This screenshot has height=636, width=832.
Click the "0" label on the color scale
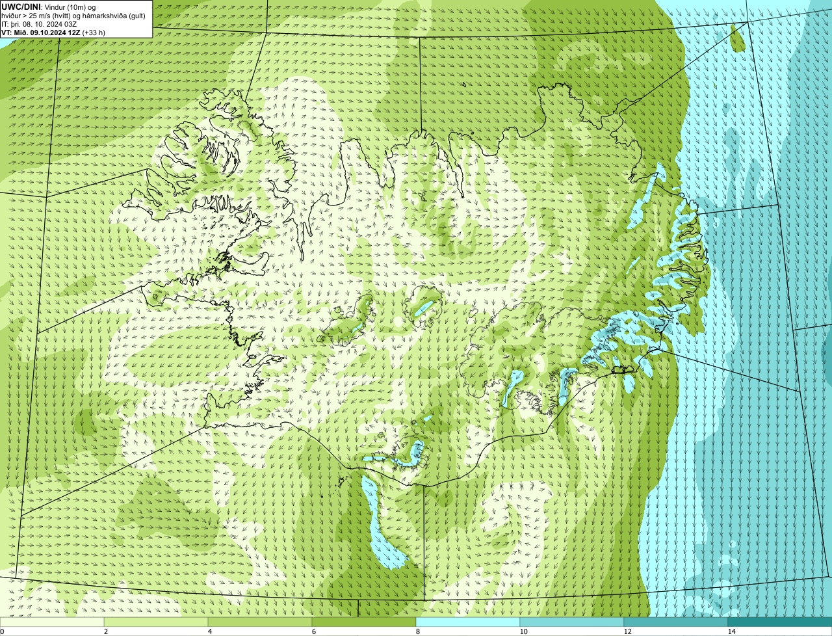point(2,631)
